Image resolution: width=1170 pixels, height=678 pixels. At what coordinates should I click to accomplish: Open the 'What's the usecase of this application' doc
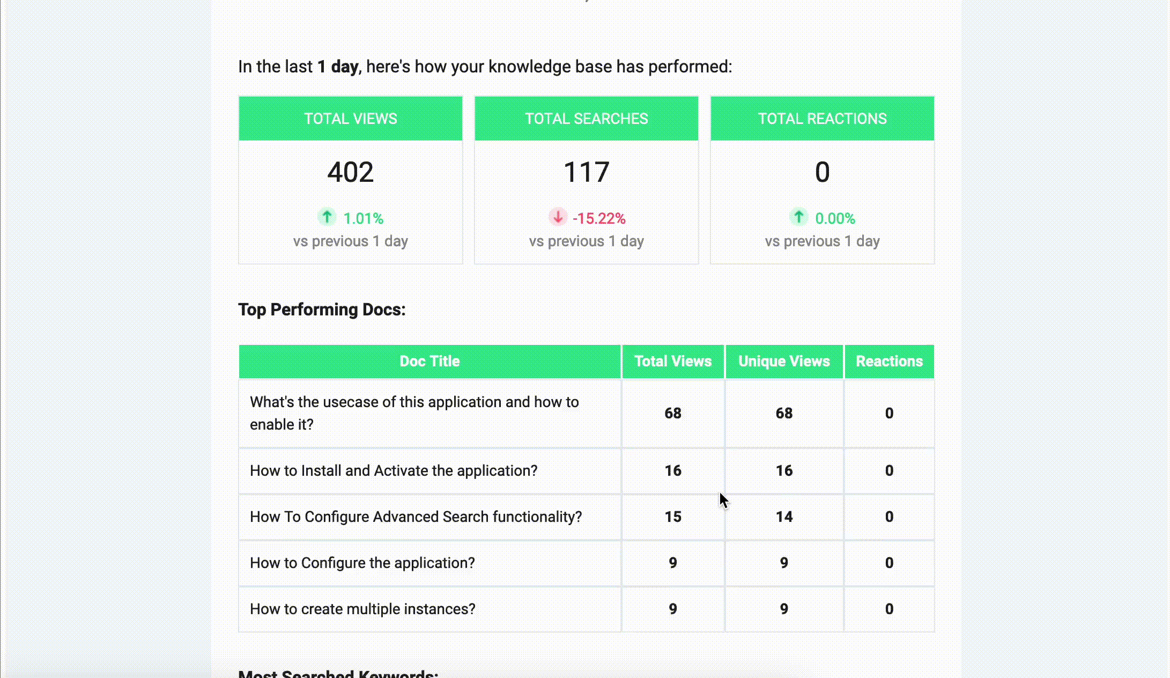[414, 413]
